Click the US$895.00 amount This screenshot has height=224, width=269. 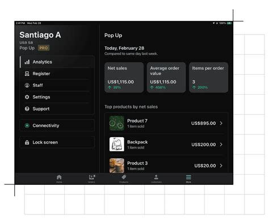click(203, 123)
